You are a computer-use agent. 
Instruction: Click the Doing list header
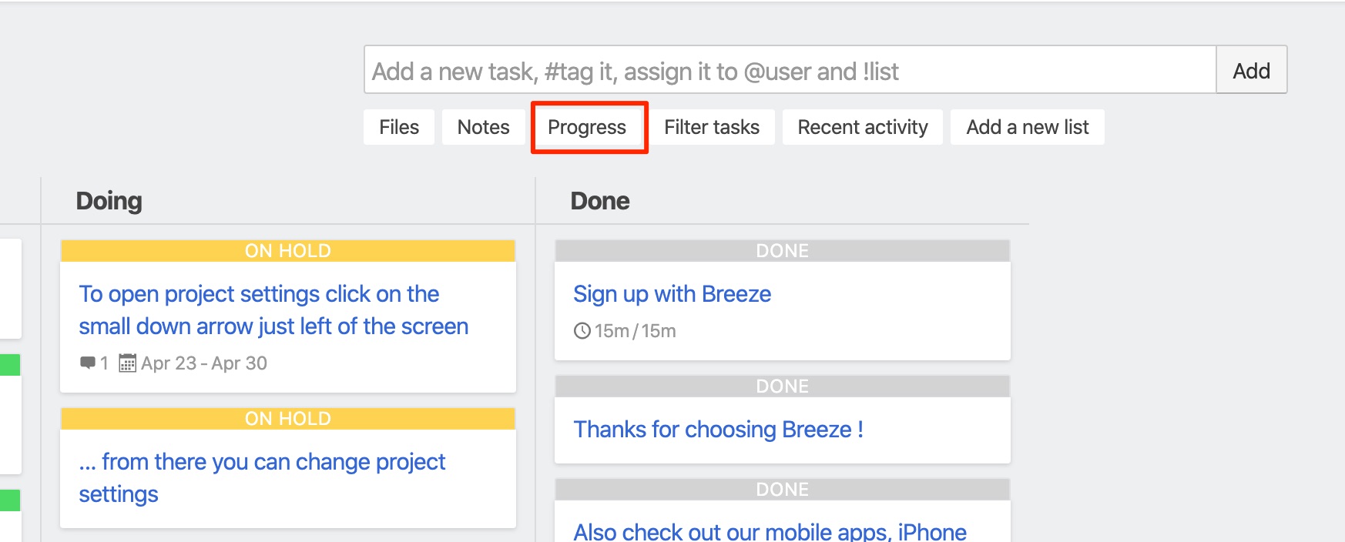[109, 201]
